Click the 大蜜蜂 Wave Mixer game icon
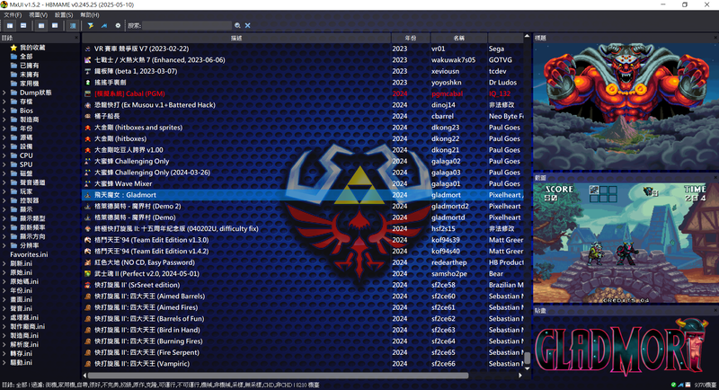 pos(87,184)
